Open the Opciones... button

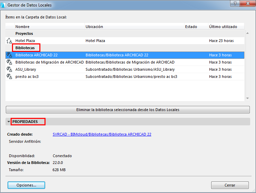pyautogui.click(x=26, y=185)
